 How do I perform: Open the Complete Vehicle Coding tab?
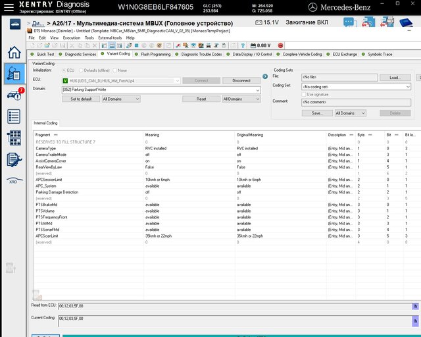(x=299, y=54)
